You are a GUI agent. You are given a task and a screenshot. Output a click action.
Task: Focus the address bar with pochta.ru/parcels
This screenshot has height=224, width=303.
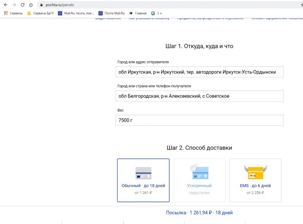(x=170, y=5)
